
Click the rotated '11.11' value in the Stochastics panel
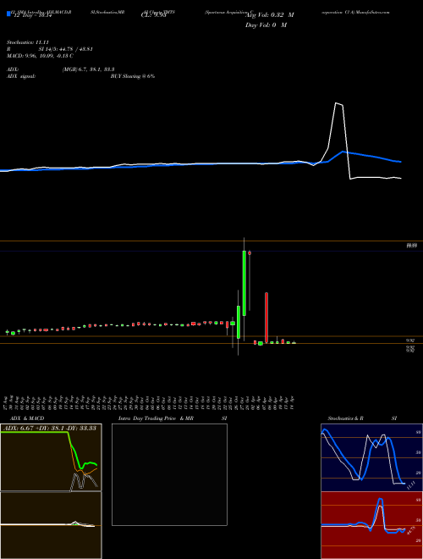[x=411, y=485]
